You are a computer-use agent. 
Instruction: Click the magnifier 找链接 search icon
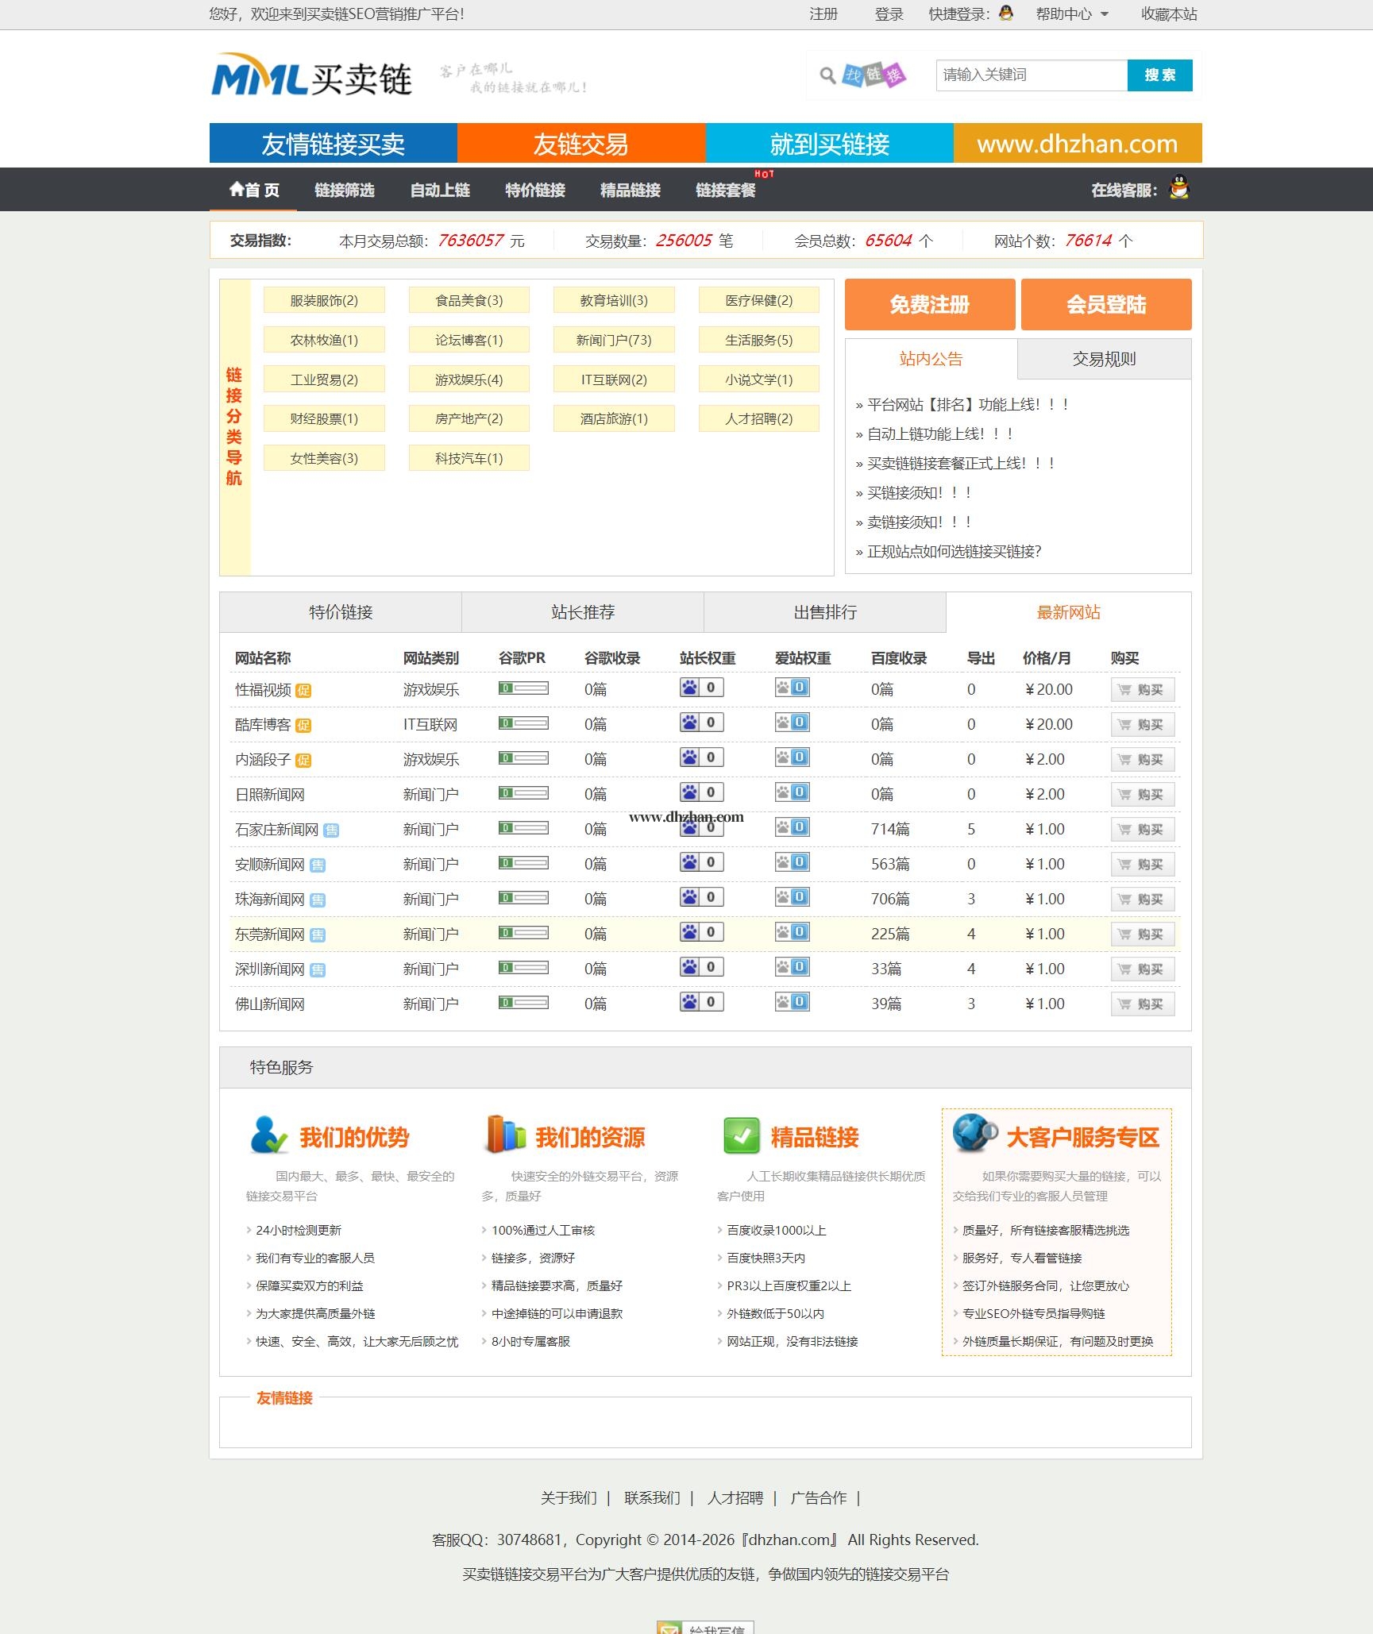click(x=862, y=75)
